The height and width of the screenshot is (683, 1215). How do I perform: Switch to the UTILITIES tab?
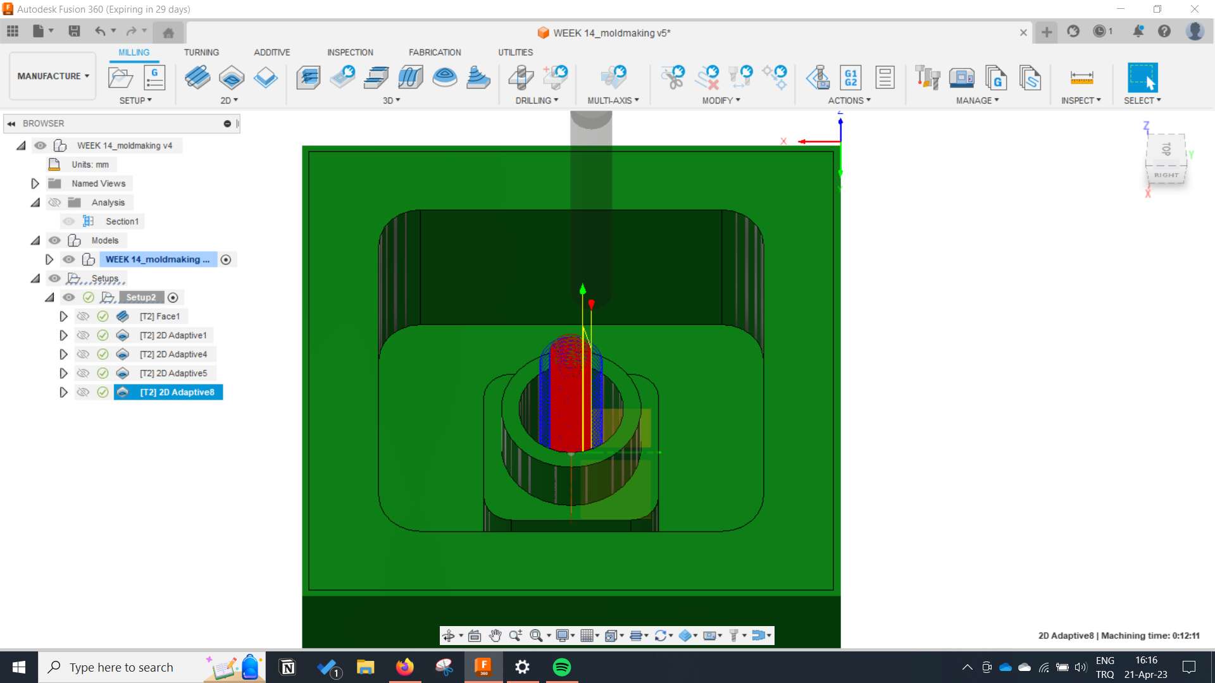pos(515,52)
